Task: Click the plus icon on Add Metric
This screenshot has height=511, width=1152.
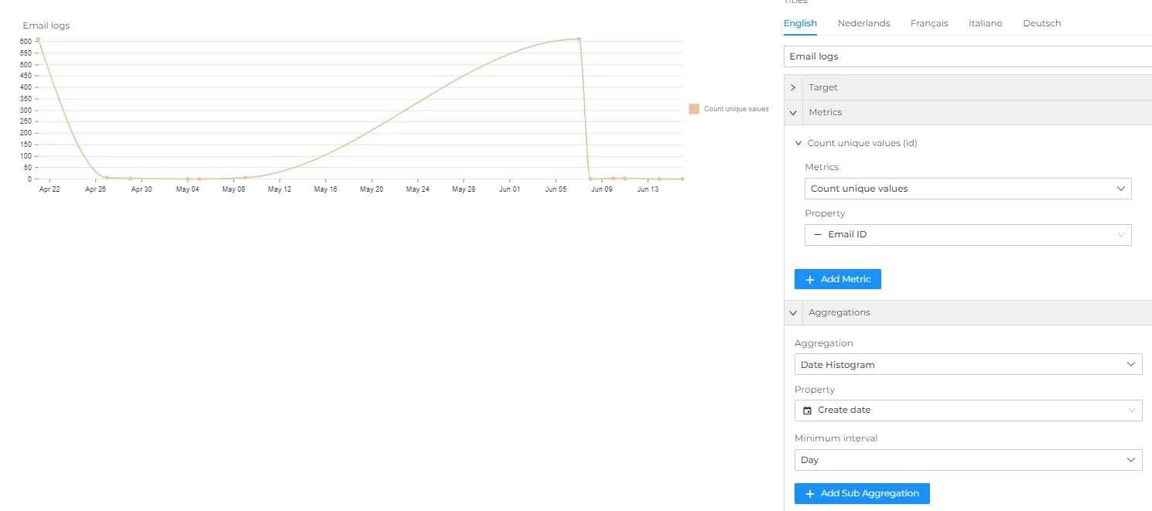Action: point(810,280)
